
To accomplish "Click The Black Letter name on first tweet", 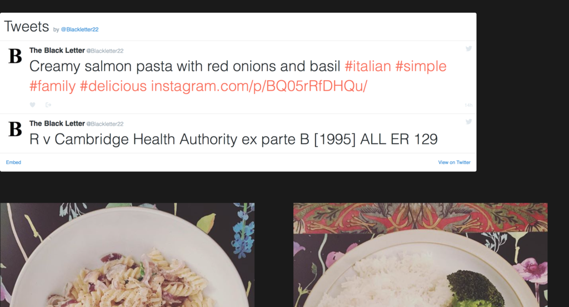I will pos(57,51).
